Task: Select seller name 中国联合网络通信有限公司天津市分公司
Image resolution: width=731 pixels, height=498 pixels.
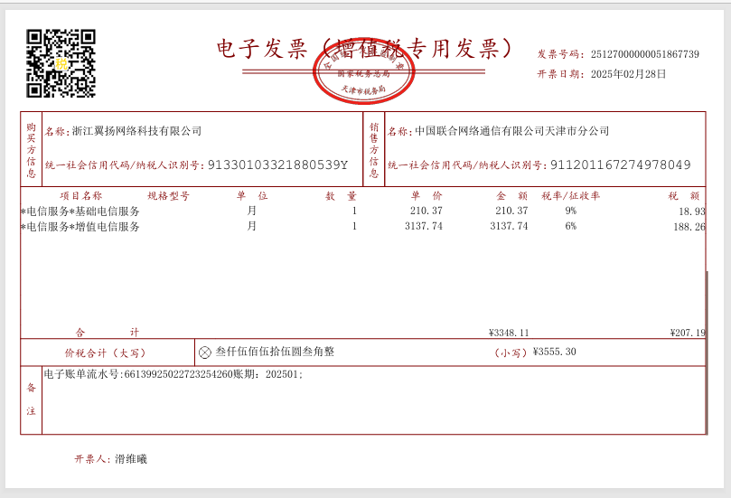Action: [x=511, y=131]
